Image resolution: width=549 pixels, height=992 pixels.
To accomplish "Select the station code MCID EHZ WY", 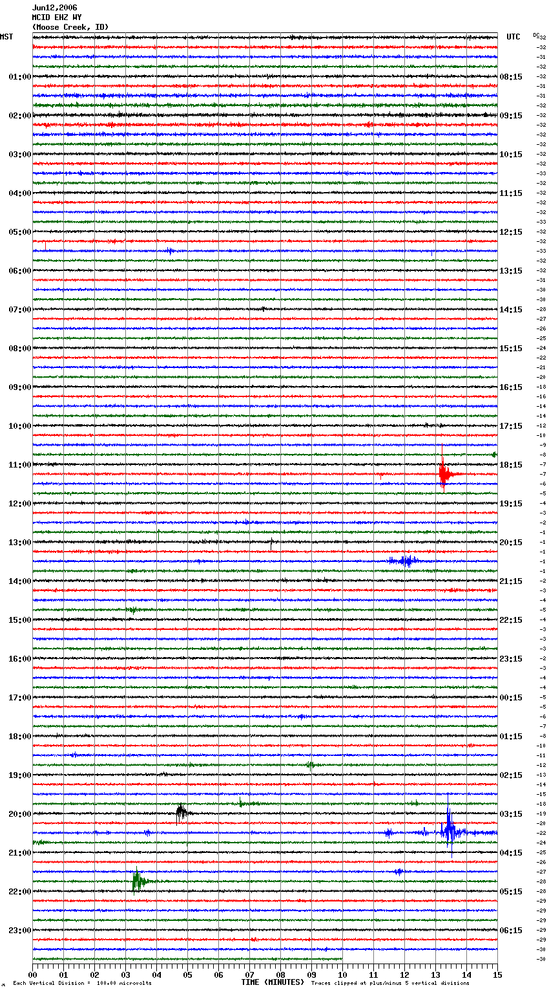I will [x=57, y=17].
